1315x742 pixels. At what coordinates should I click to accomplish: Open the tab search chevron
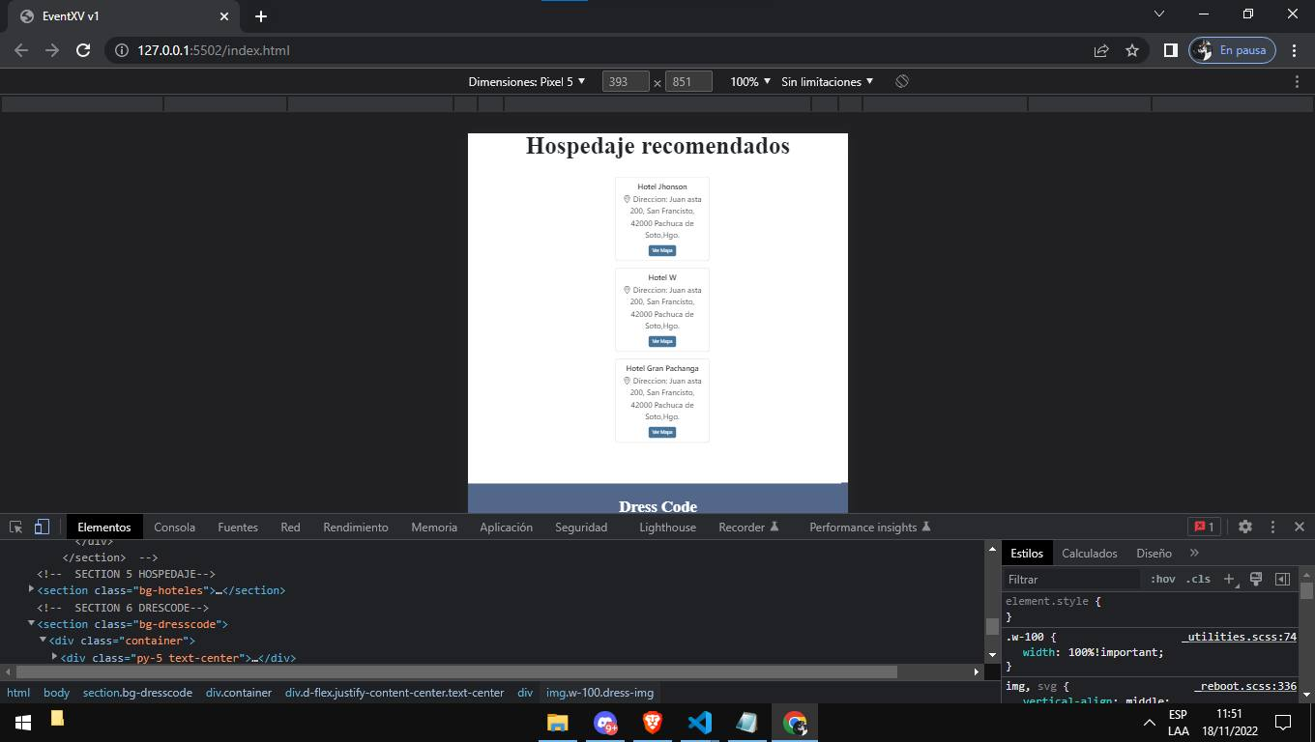(1159, 14)
